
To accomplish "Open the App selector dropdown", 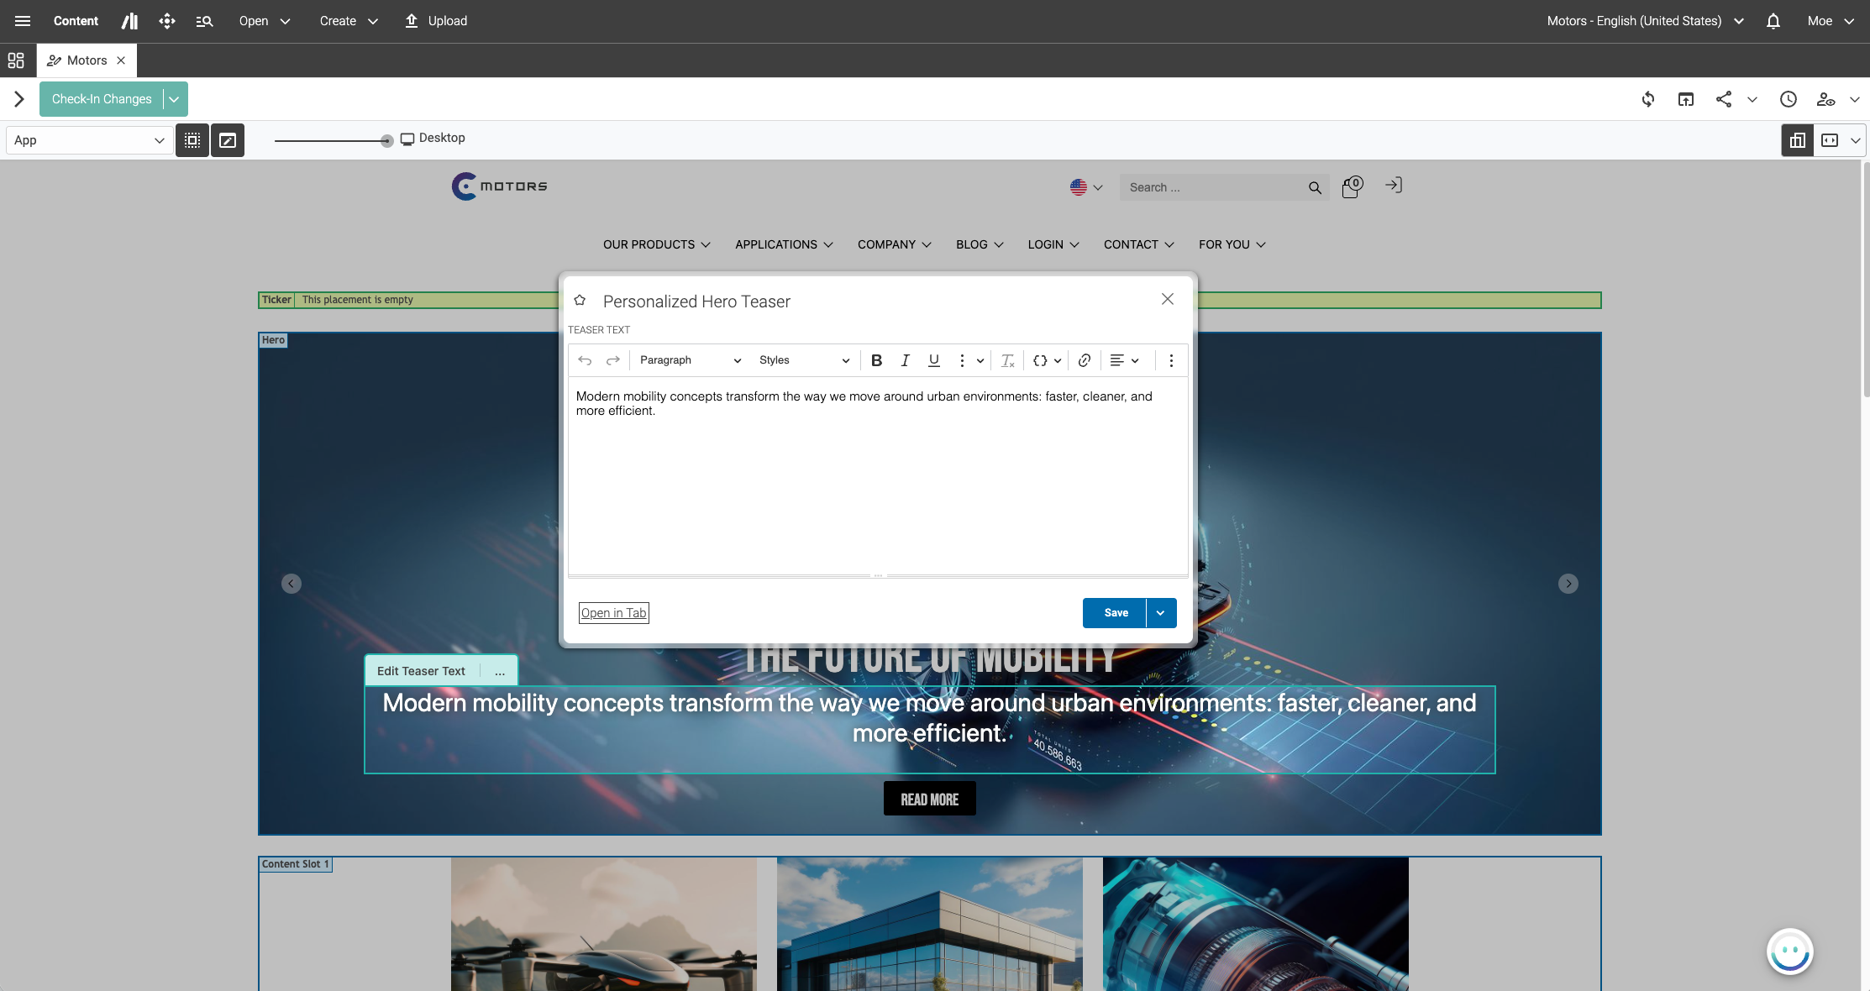I will 89,140.
